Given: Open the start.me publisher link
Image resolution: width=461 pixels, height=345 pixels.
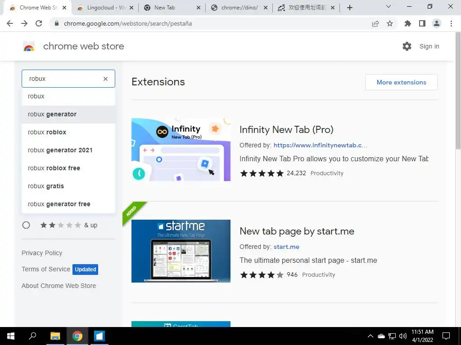Looking at the screenshot, I should click(286, 247).
